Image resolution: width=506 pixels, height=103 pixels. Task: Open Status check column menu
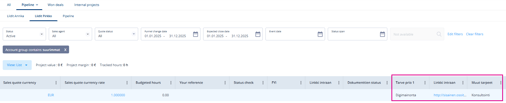(x=263, y=83)
